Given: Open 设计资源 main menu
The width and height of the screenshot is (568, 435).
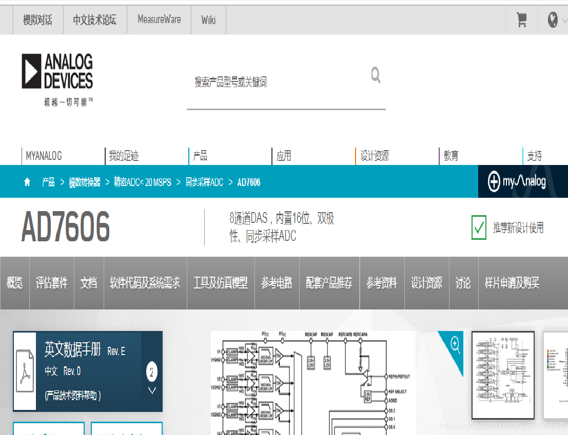Looking at the screenshot, I should [375, 156].
